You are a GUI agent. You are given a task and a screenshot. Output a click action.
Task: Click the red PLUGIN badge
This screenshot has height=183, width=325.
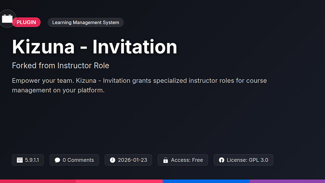(x=26, y=22)
